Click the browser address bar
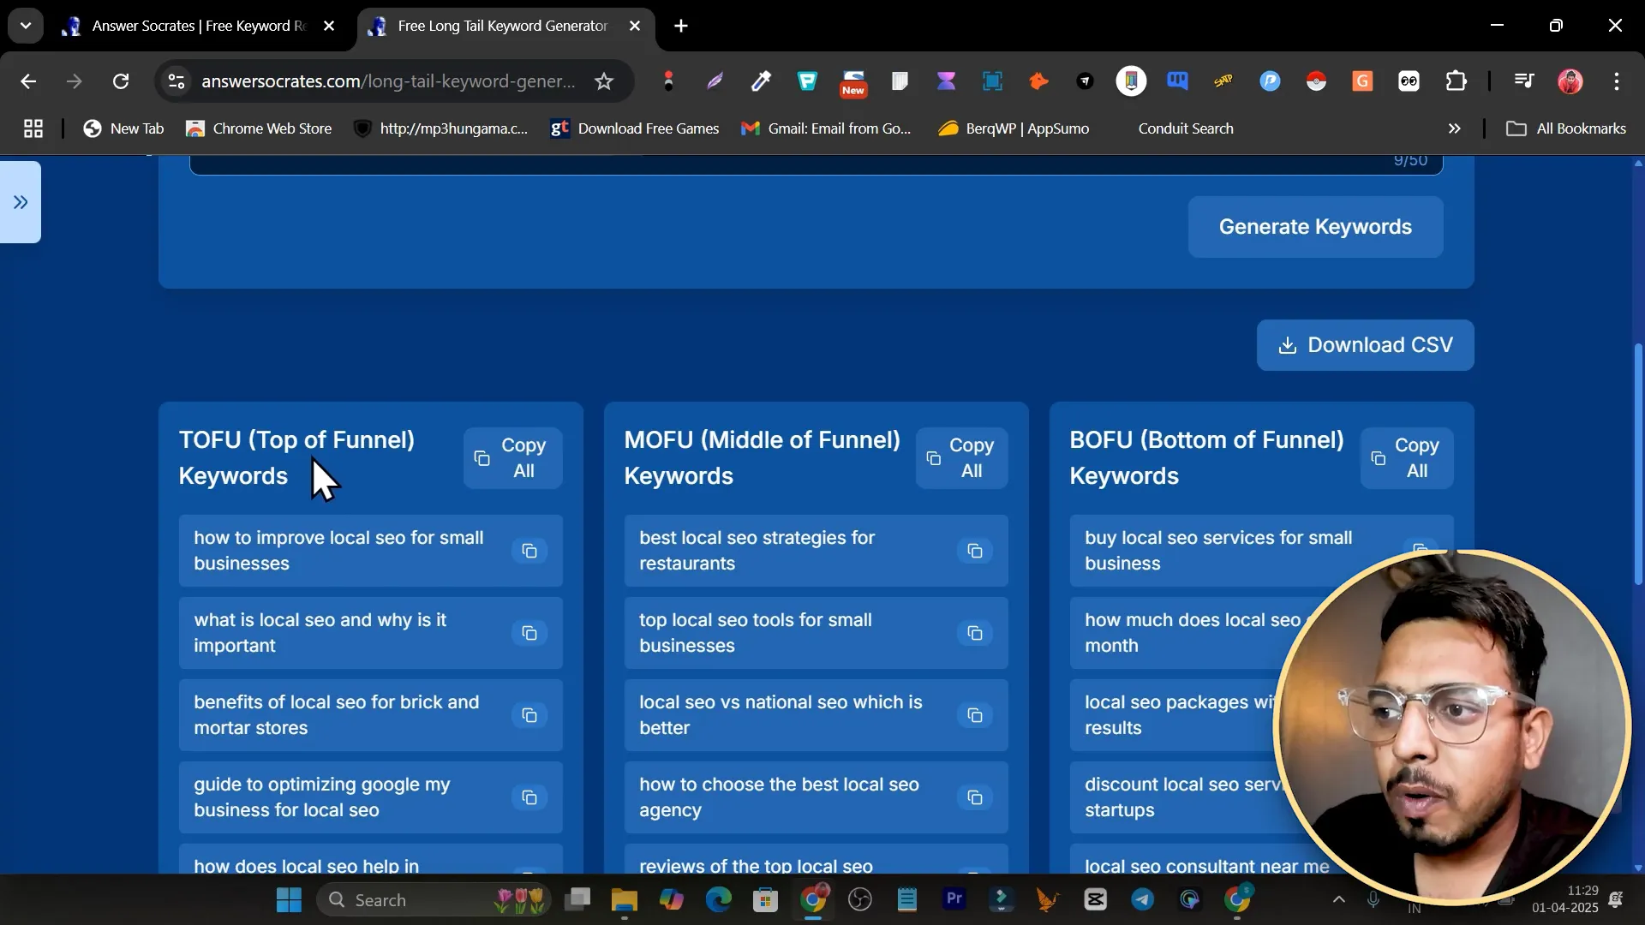The image size is (1645, 925). [387, 81]
